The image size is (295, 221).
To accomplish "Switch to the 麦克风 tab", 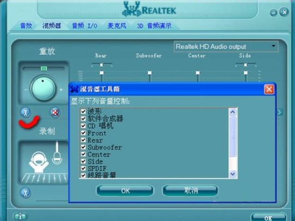I will [117, 25].
